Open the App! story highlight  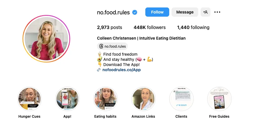[67, 99]
